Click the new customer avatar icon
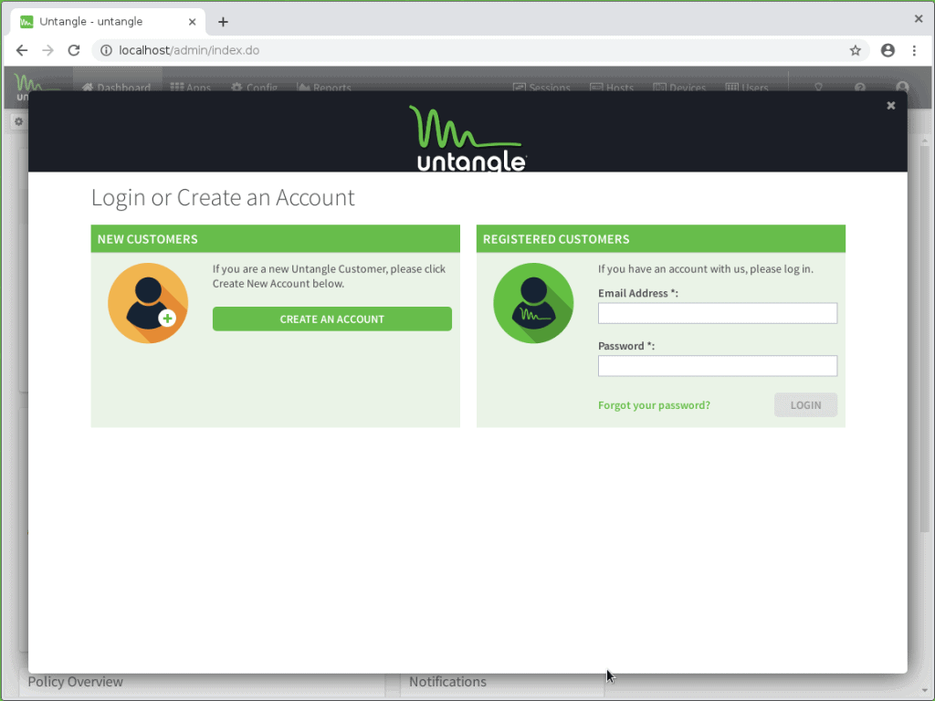Viewport: 935px width, 701px height. 148,303
